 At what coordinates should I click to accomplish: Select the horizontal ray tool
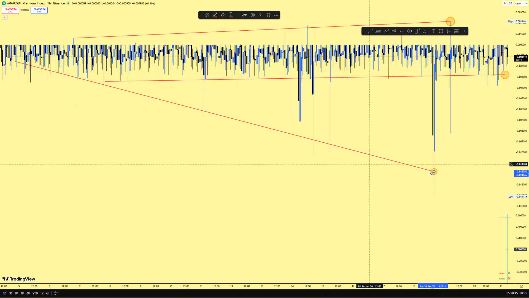402,31
